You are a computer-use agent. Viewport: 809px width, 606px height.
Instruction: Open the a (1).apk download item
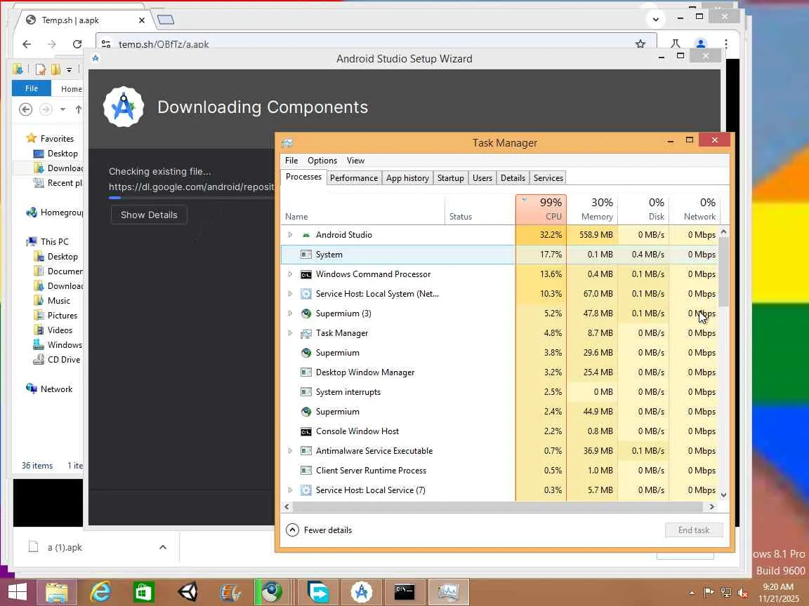click(65, 547)
